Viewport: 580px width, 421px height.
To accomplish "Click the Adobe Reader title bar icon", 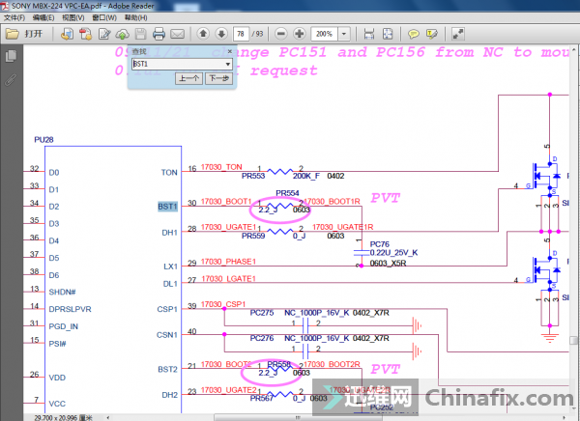I will [5, 6].
